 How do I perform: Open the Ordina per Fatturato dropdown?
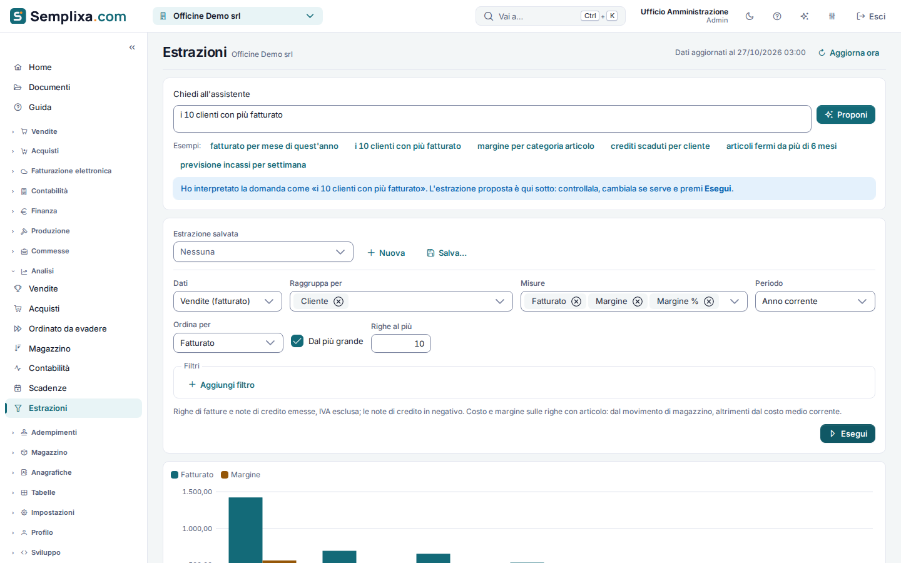pos(228,343)
